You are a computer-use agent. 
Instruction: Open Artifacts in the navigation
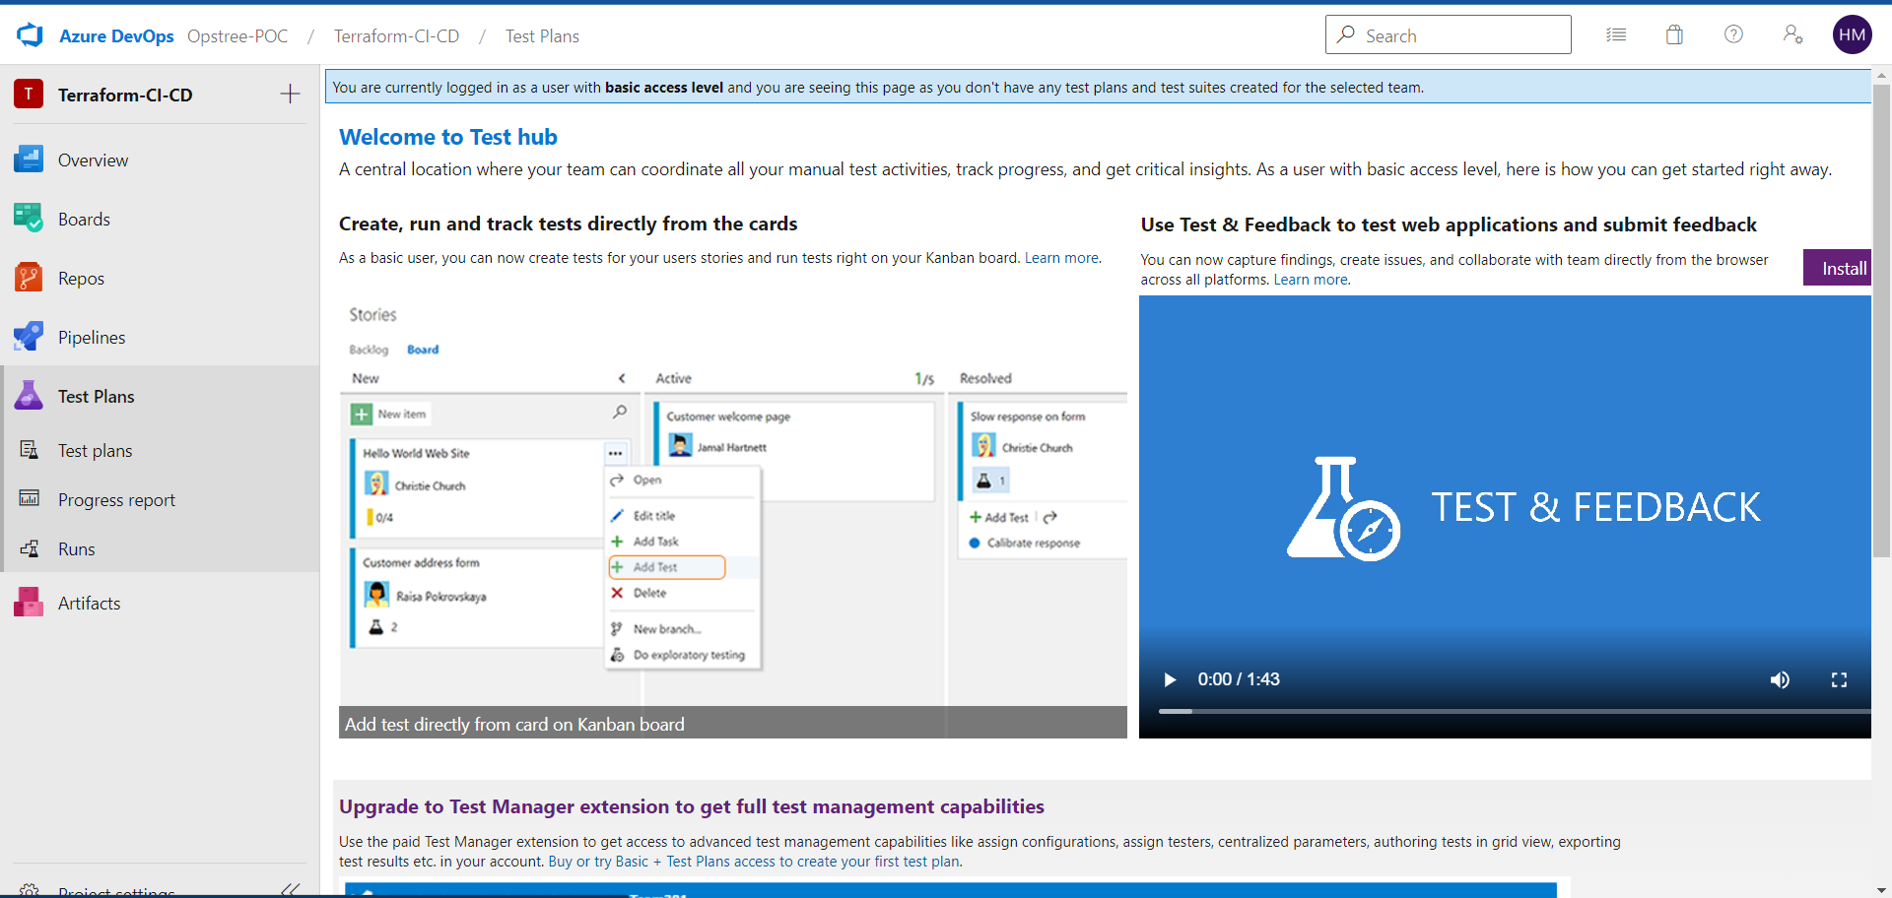(89, 604)
